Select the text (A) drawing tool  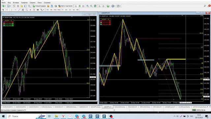pos(30,10)
